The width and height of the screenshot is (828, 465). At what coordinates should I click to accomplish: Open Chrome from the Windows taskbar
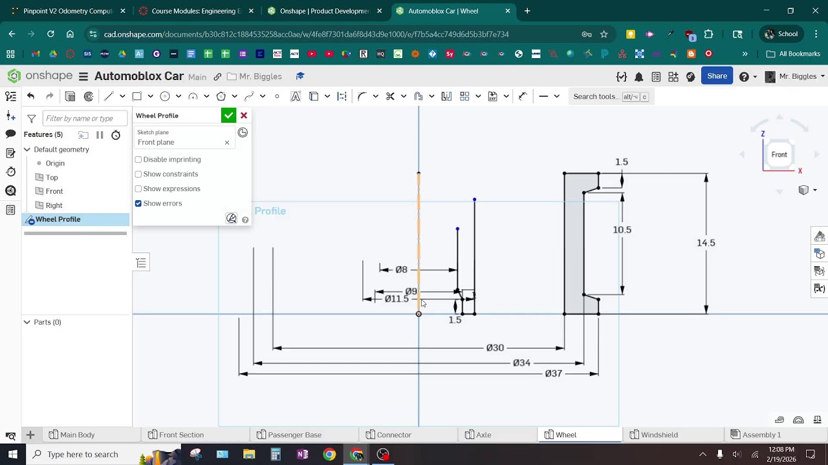330,454
